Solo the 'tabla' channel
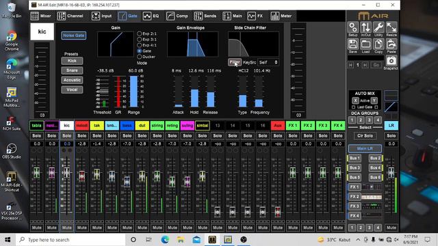 [36, 136]
